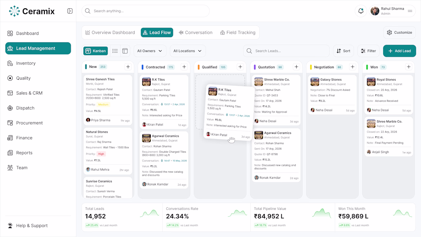Open the Shree Ganesh Tiles lead title
The image size is (421, 237).
point(100,79)
